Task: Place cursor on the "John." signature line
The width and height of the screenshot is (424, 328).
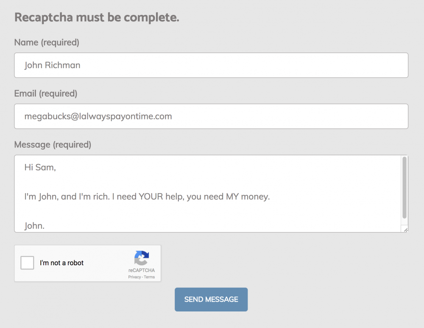Action: click(35, 226)
